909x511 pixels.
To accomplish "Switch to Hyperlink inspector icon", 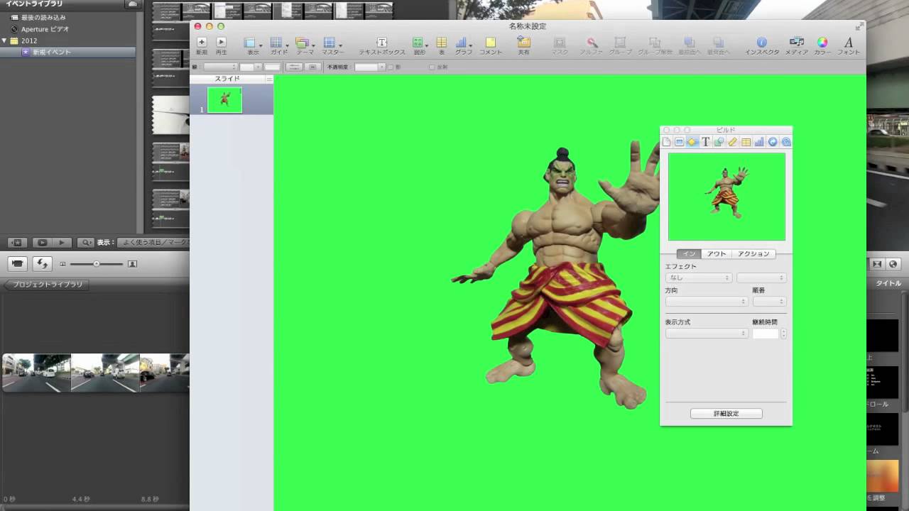I will 773,142.
